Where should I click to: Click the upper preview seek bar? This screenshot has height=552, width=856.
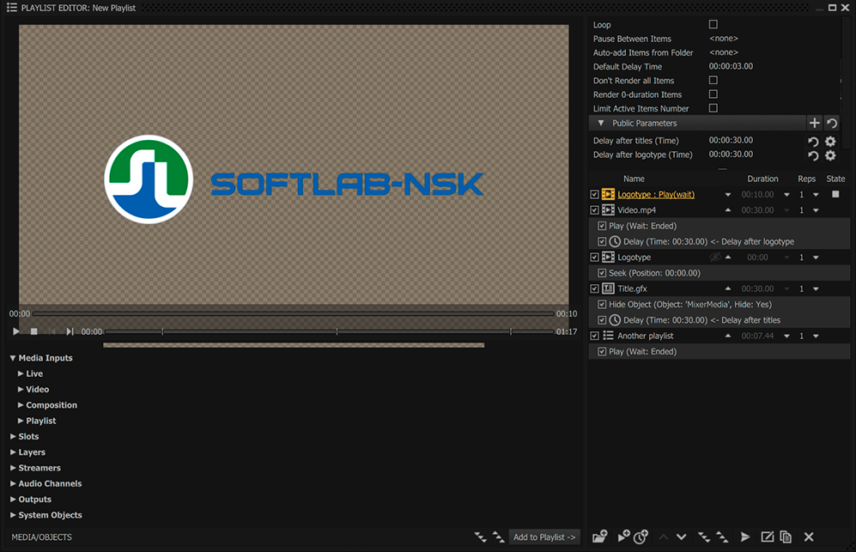[293, 313]
